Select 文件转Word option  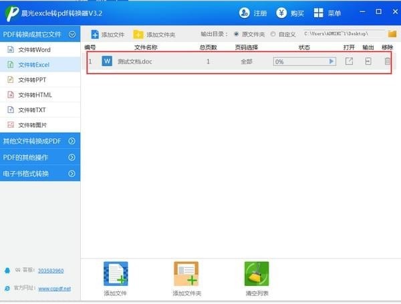40,49
